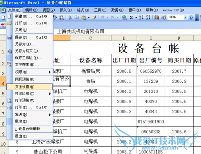Choose 网页预览 (Web Page Preview)
Screen dimensions: 201x154
[29, 79]
